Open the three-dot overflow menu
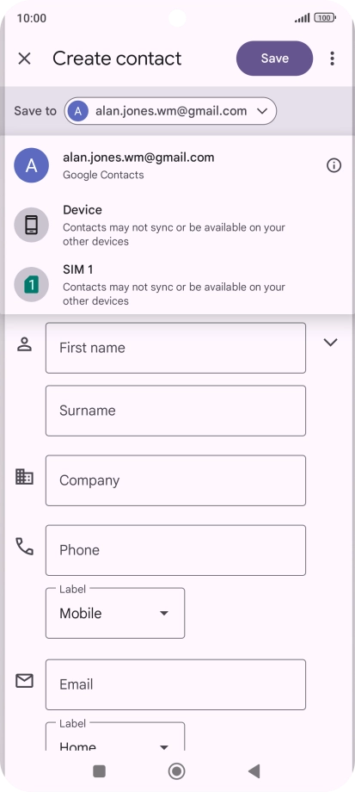The height and width of the screenshot is (792, 355). coord(332,59)
